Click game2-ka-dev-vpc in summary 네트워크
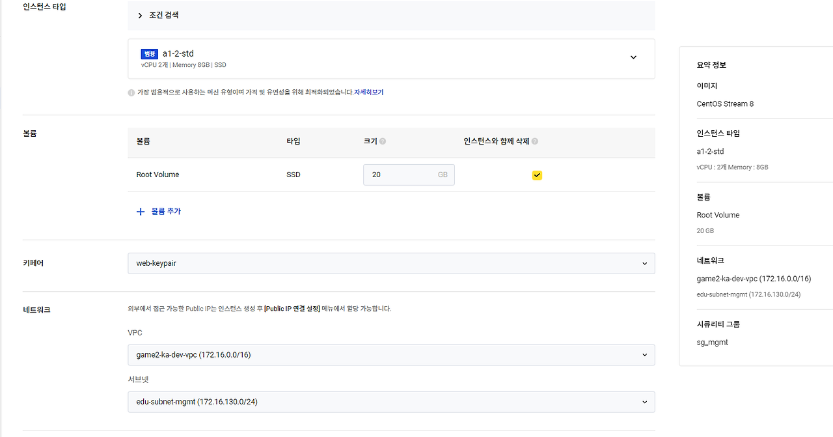Image resolution: width=833 pixels, height=437 pixels. pyautogui.click(x=754, y=279)
